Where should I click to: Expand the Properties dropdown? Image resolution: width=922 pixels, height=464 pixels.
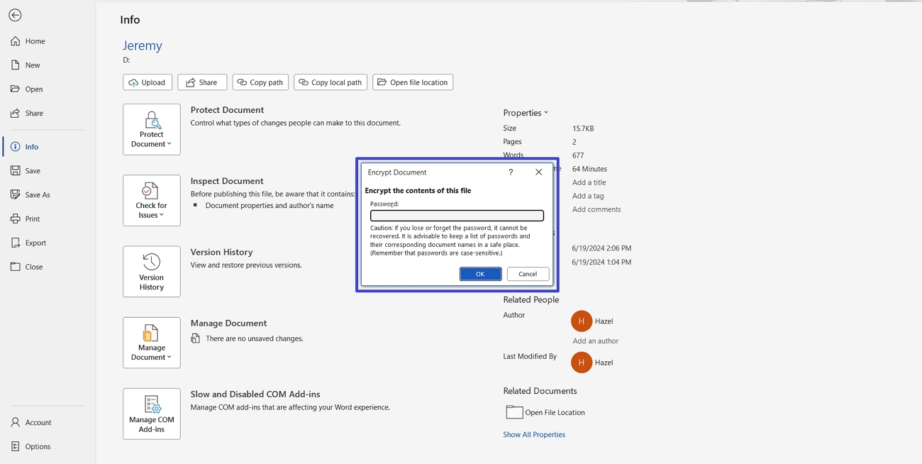tap(526, 113)
